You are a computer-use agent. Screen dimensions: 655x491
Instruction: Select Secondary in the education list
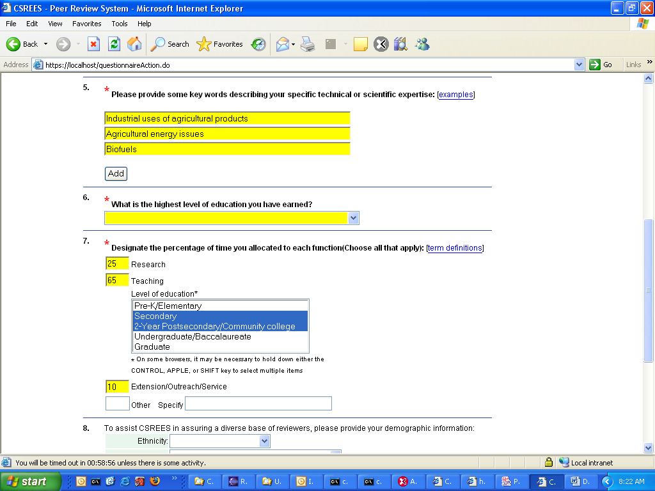click(x=220, y=316)
